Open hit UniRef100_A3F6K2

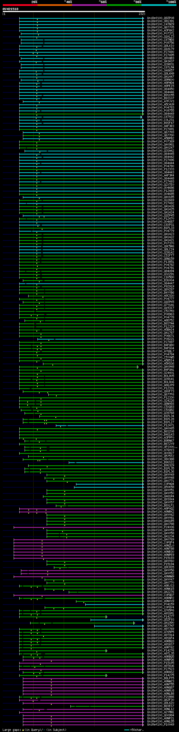click(x=161, y=30)
